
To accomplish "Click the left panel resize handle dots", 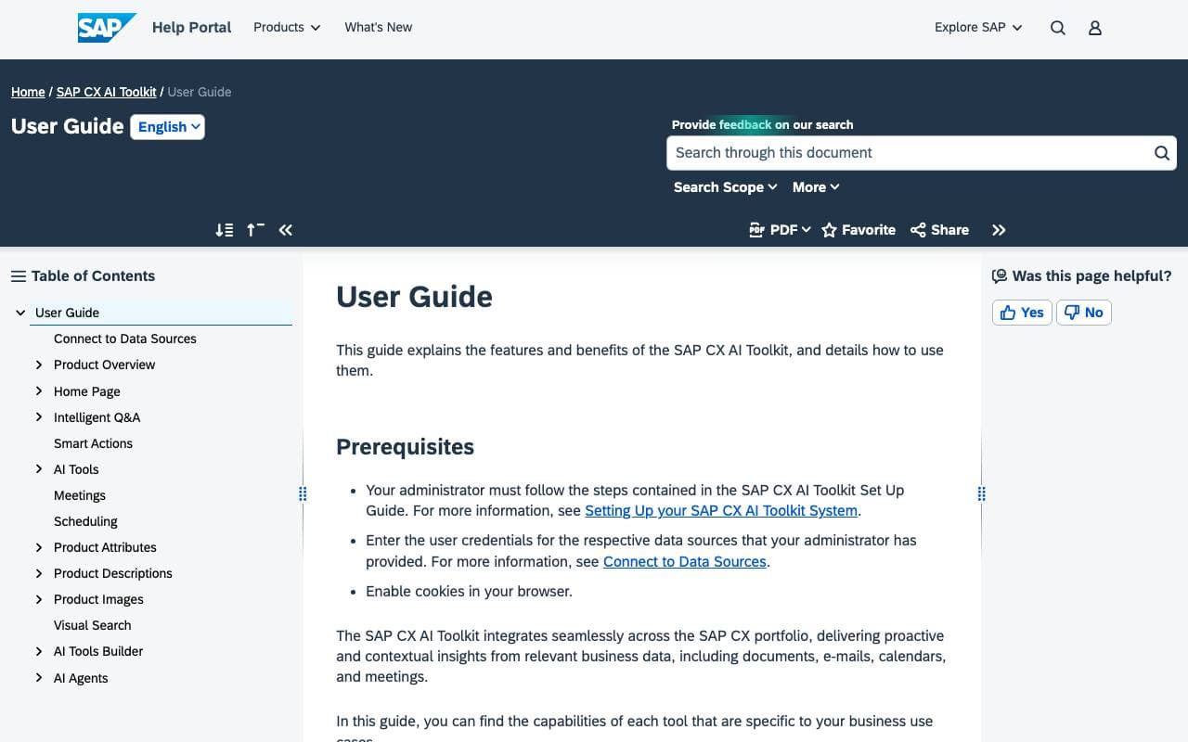I will tap(303, 494).
